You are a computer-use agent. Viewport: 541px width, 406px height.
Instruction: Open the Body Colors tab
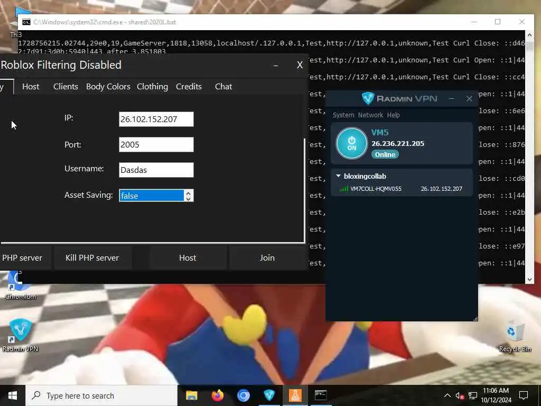click(108, 87)
